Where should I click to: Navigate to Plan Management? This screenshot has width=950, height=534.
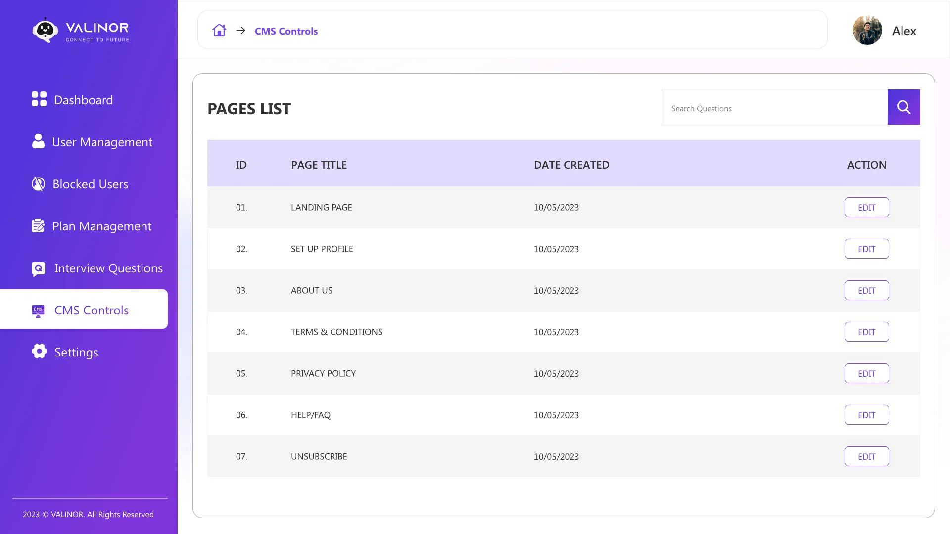click(x=102, y=226)
